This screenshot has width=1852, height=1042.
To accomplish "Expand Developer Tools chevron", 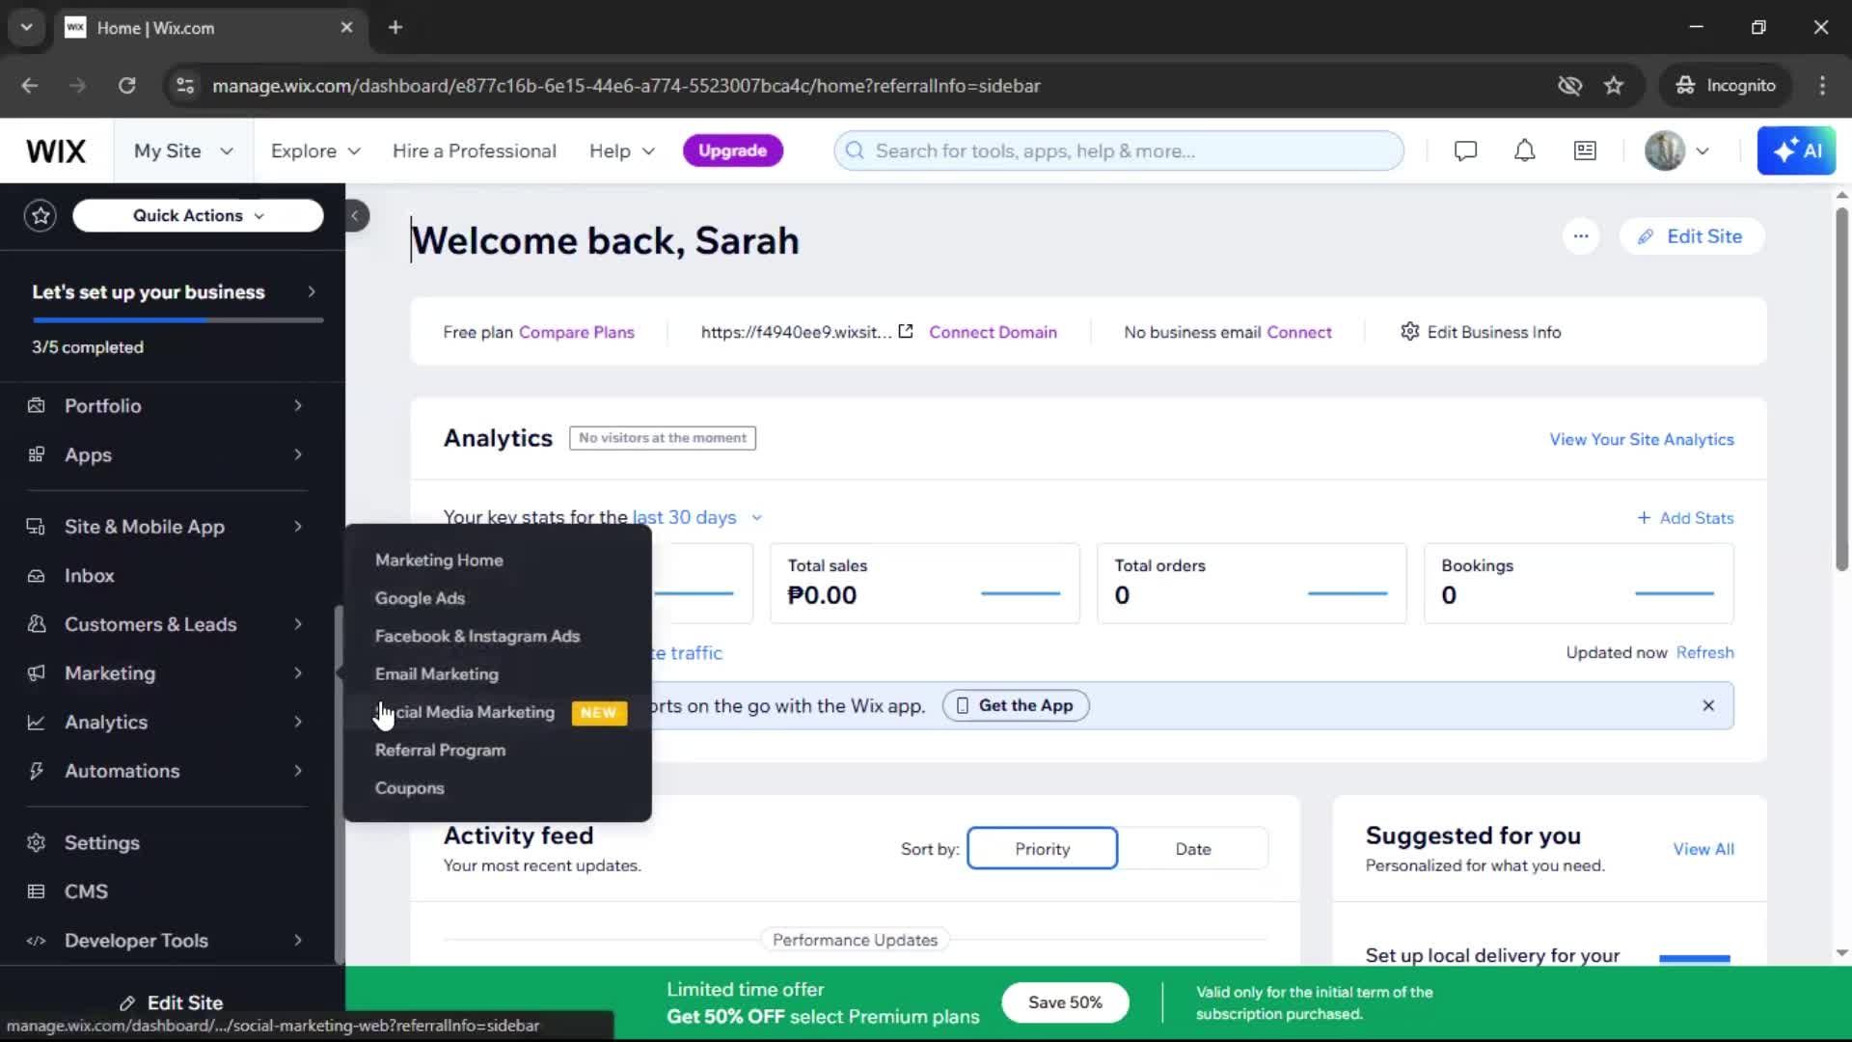I will pos(298,941).
